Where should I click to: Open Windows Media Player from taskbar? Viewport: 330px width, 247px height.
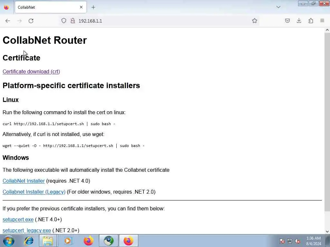[x=68, y=241]
